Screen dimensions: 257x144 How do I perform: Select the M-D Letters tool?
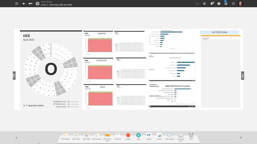pos(66,136)
